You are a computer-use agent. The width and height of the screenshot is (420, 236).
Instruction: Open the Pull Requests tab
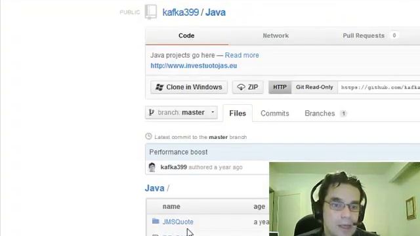click(x=364, y=35)
